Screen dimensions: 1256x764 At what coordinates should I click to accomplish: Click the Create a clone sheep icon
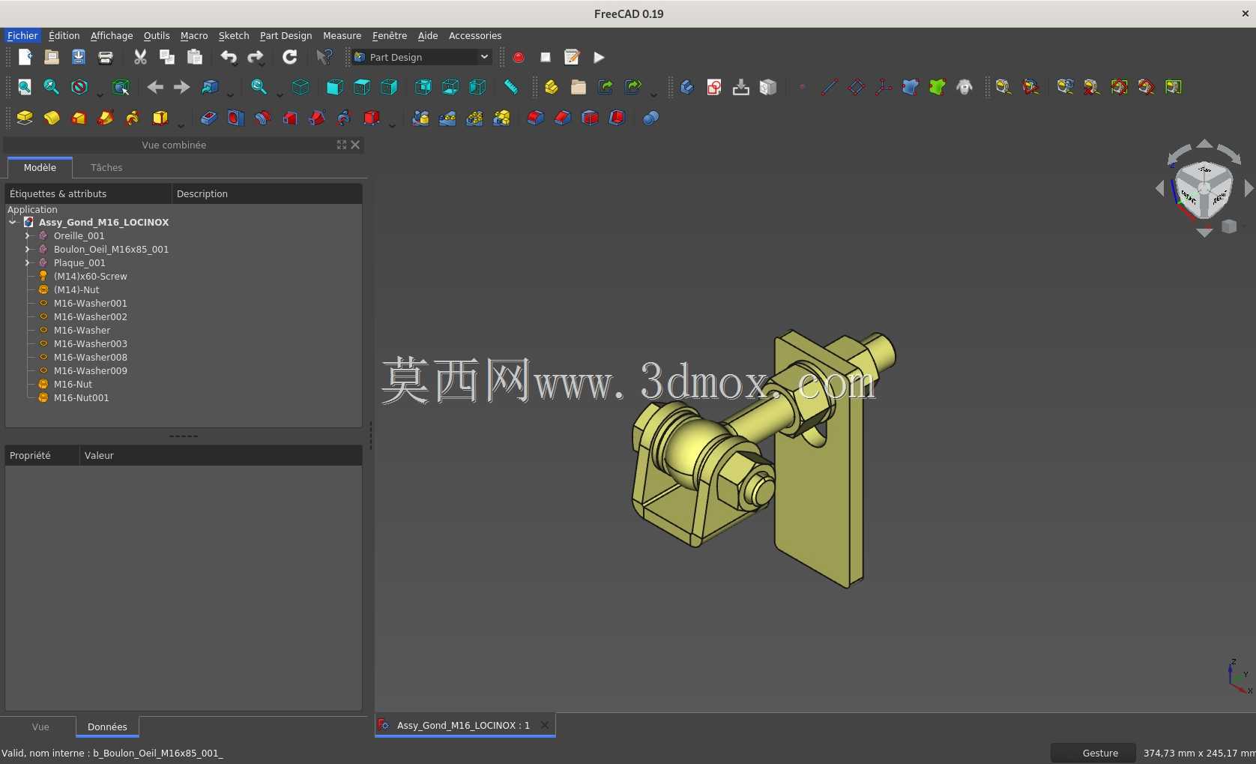(x=964, y=87)
